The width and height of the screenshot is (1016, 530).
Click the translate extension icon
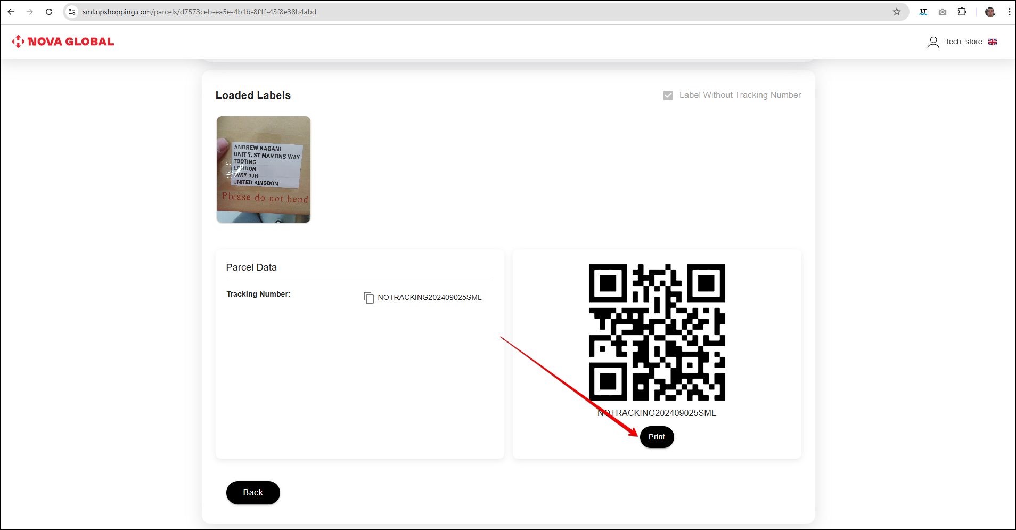coord(923,12)
